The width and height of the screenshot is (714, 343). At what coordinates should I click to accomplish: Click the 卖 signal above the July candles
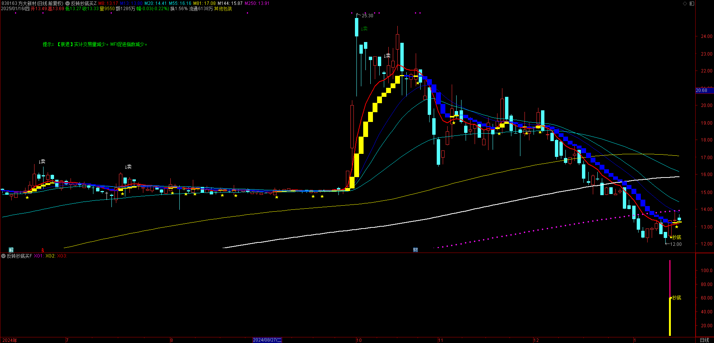click(x=128, y=167)
